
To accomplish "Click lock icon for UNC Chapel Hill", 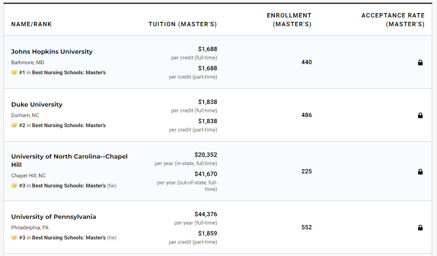I will coord(420,172).
